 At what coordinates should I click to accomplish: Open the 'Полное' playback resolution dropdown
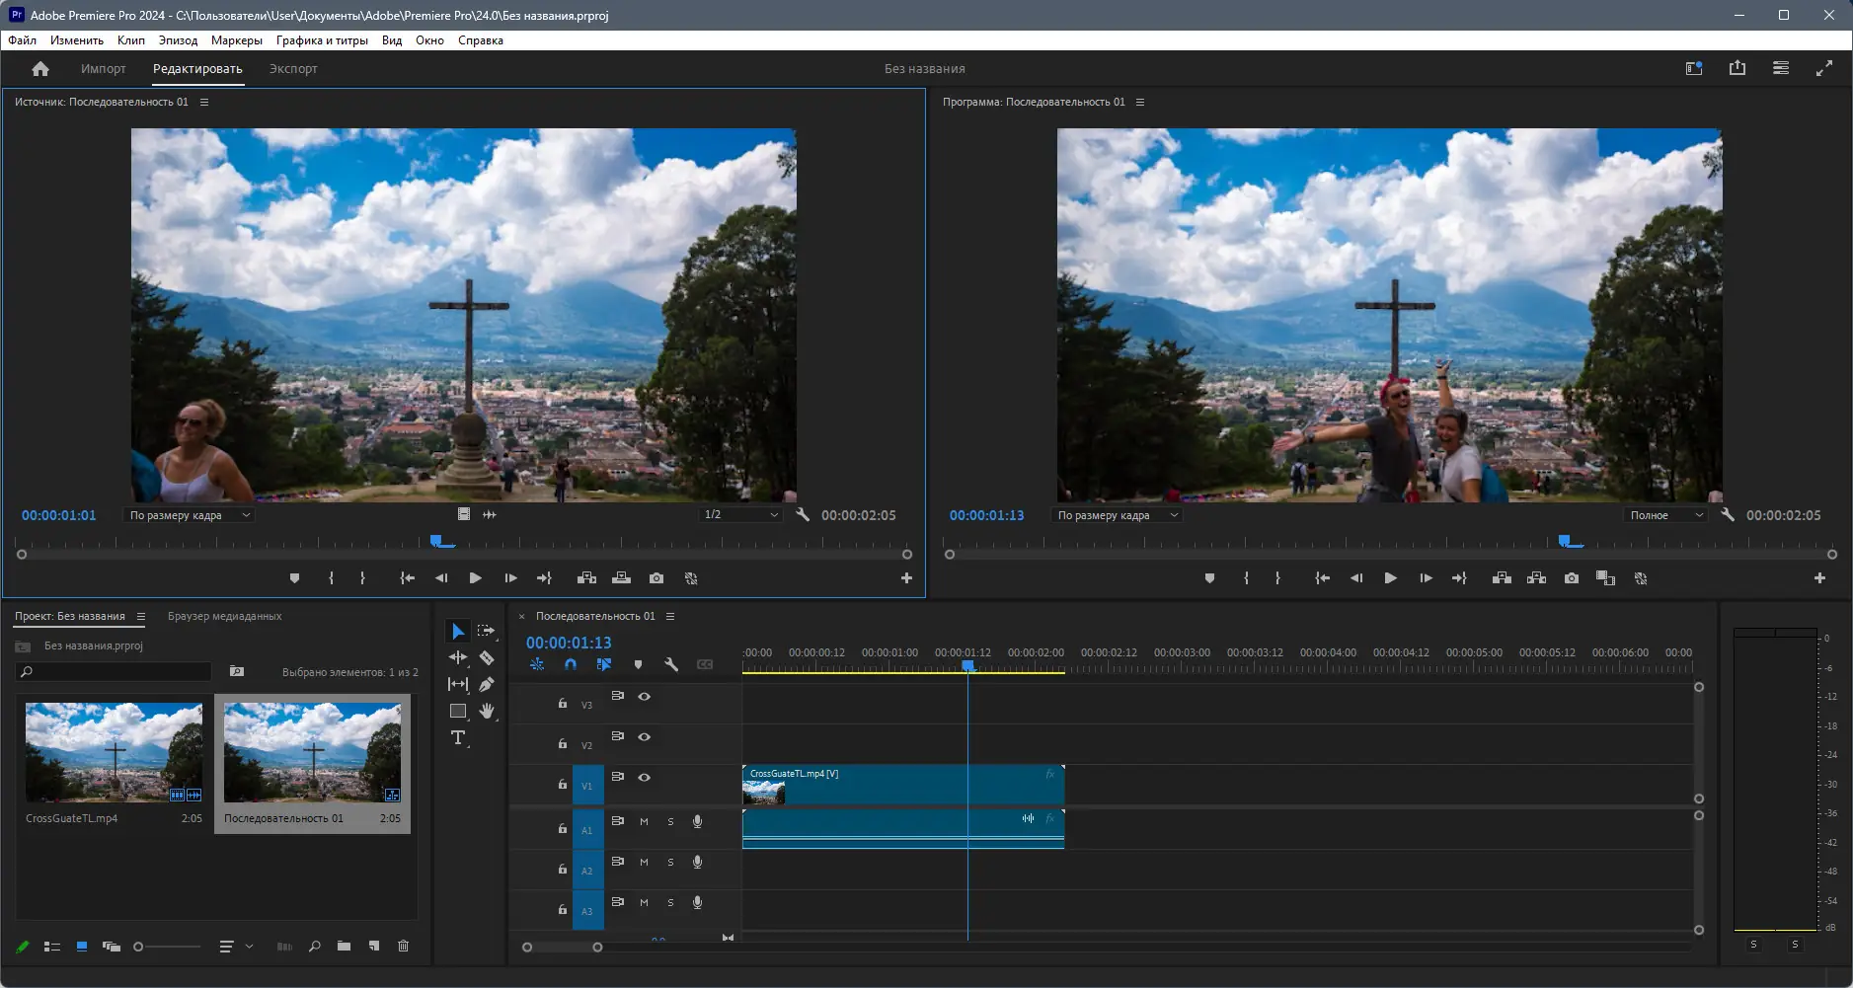(1665, 514)
